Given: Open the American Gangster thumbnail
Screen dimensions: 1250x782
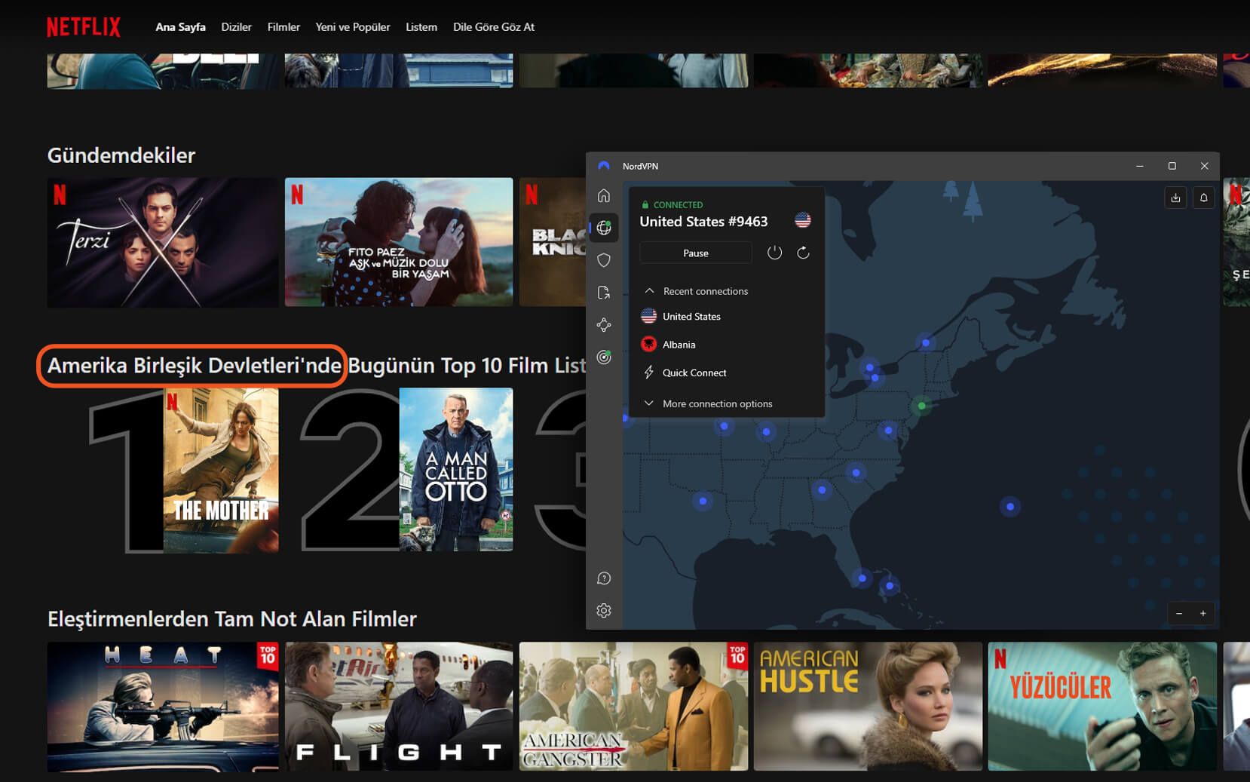Looking at the screenshot, I should [x=633, y=707].
